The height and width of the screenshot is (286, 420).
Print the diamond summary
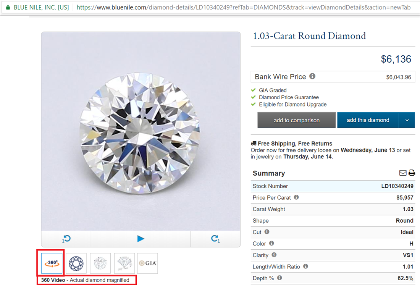(412, 173)
